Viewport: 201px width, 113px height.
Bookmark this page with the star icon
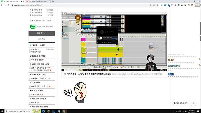click(x=158, y=5)
